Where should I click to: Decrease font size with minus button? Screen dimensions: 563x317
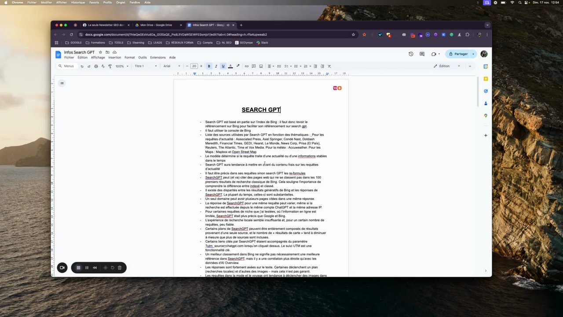point(187,66)
